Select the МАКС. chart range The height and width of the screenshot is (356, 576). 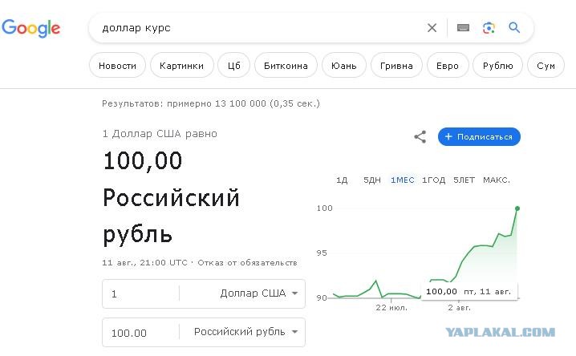coord(497,180)
